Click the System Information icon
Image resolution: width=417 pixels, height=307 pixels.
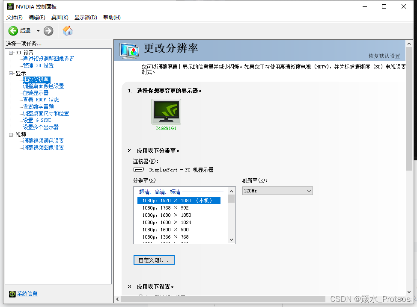tap(12, 294)
